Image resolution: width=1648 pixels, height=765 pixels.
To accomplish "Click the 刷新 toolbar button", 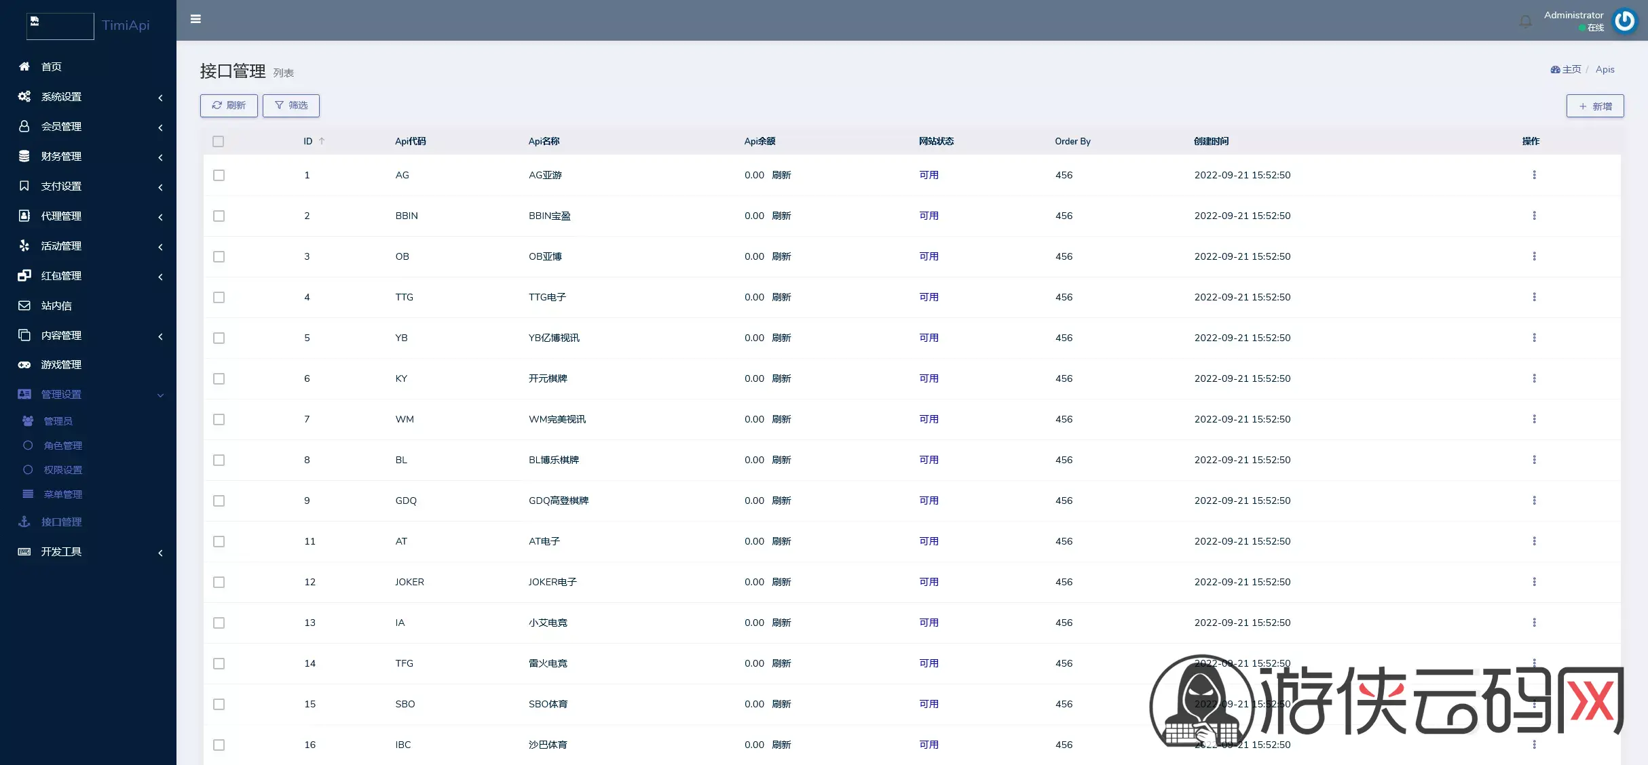I will pyautogui.click(x=229, y=105).
